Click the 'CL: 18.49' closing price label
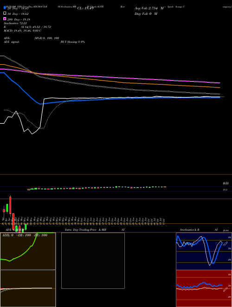Image resolution: width=232 pixels, height=307 pixels. [x=85, y=8]
